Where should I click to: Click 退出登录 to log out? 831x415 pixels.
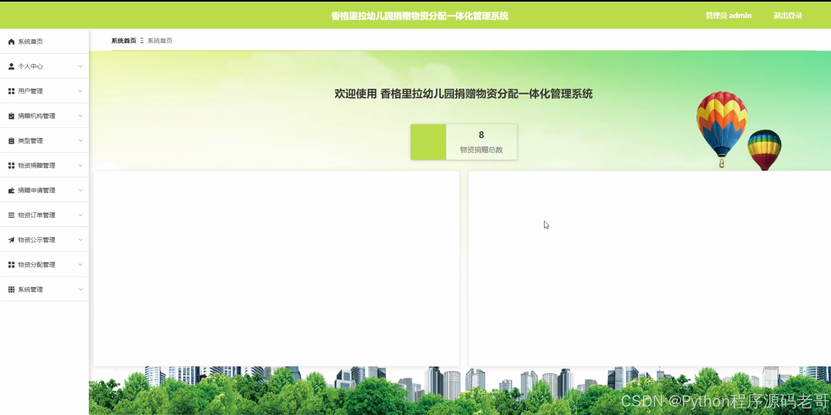pos(788,16)
